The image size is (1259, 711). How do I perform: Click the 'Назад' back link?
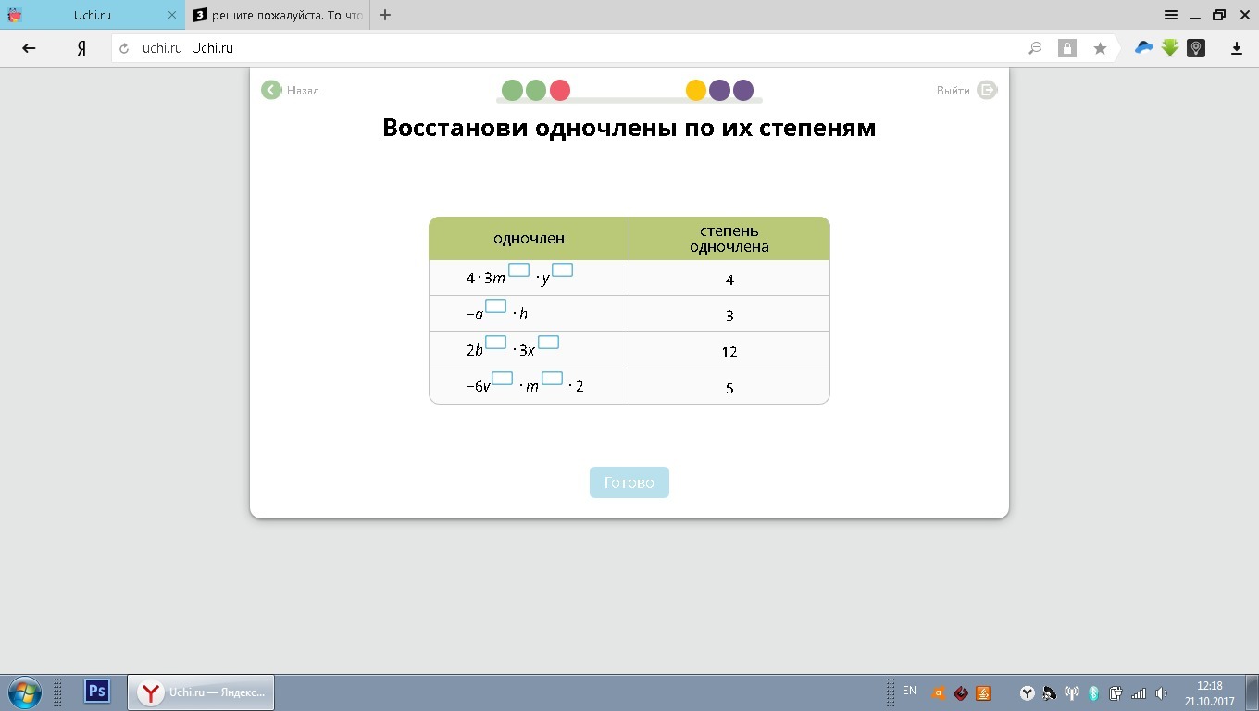(x=291, y=90)
